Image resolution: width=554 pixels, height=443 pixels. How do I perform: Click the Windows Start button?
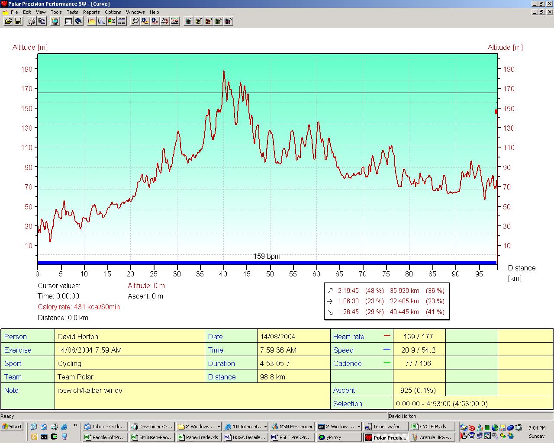(x=13, y=427)
